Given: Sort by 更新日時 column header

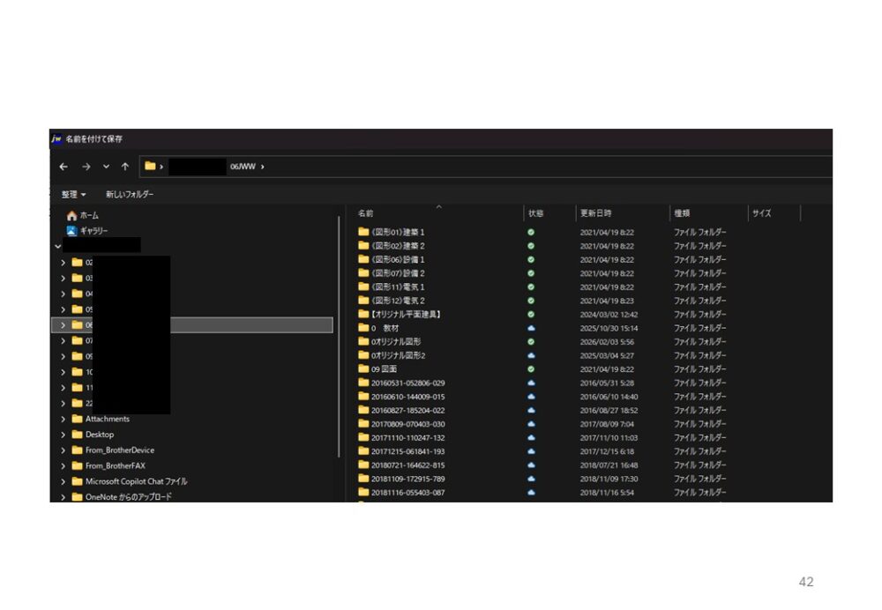Looking at the screenshot, I should (x=595, y=213).
